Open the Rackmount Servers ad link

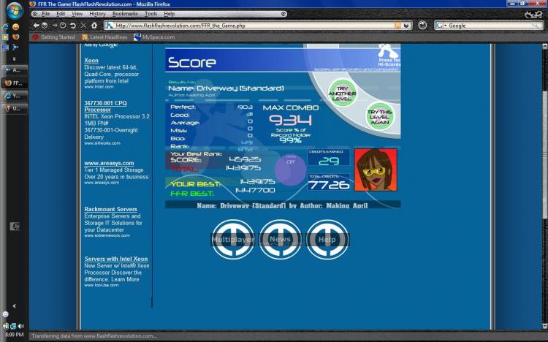pos(110,209)
